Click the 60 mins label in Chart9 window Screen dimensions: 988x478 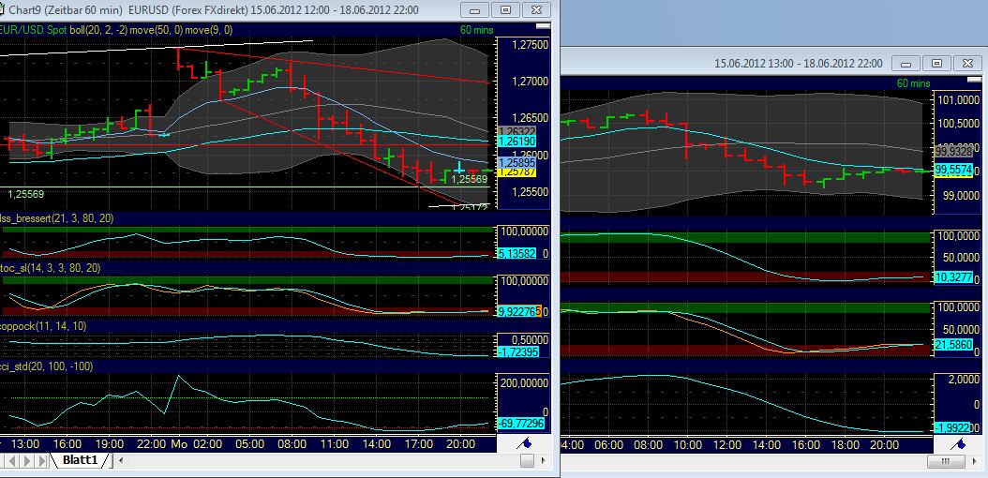tap(477, 30)
